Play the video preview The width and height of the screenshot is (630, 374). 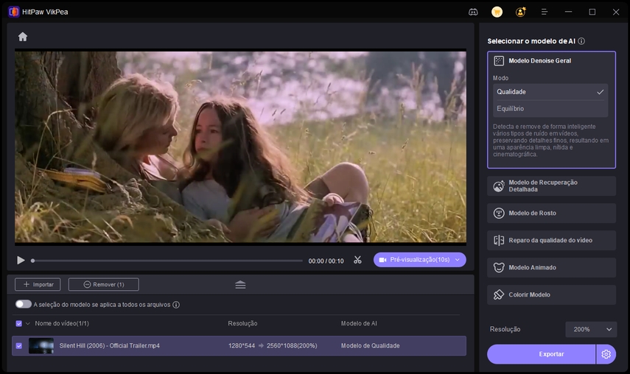(21, 261)
